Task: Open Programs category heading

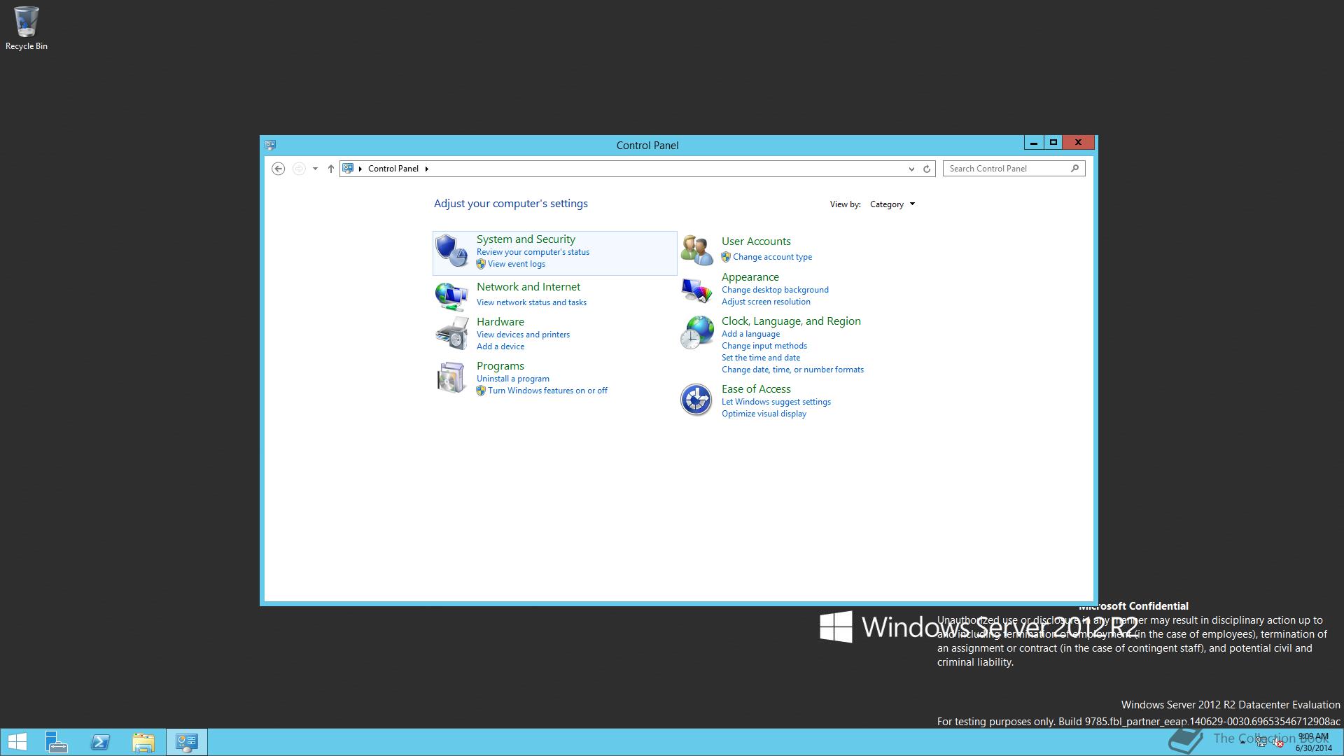Action: pyautogui.click(x=500, y=366)
